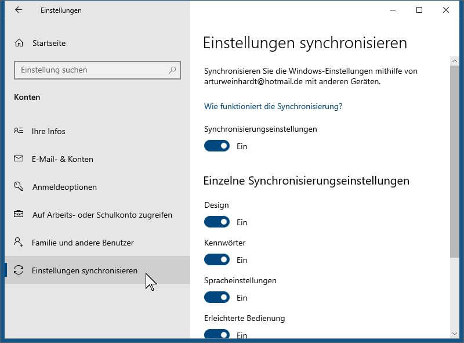Click the back arrow icon
Screen dimensions: 464x343
19,10
